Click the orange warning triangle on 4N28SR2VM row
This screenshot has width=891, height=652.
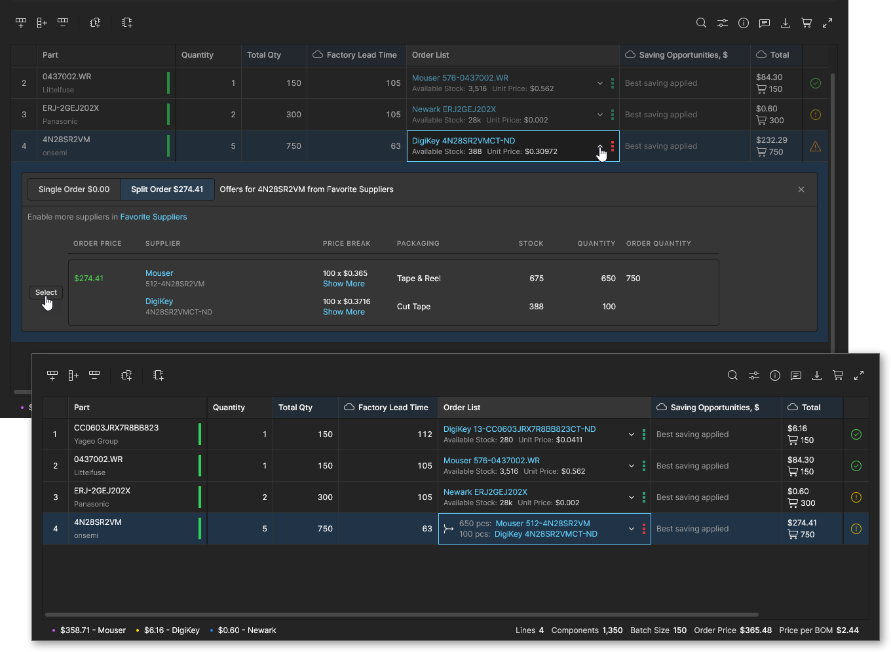click(816, 146)
